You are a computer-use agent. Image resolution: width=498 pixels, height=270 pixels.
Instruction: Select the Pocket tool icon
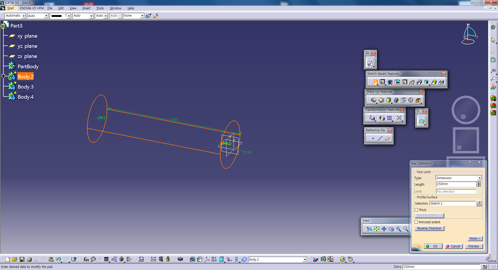click(382, 82)
